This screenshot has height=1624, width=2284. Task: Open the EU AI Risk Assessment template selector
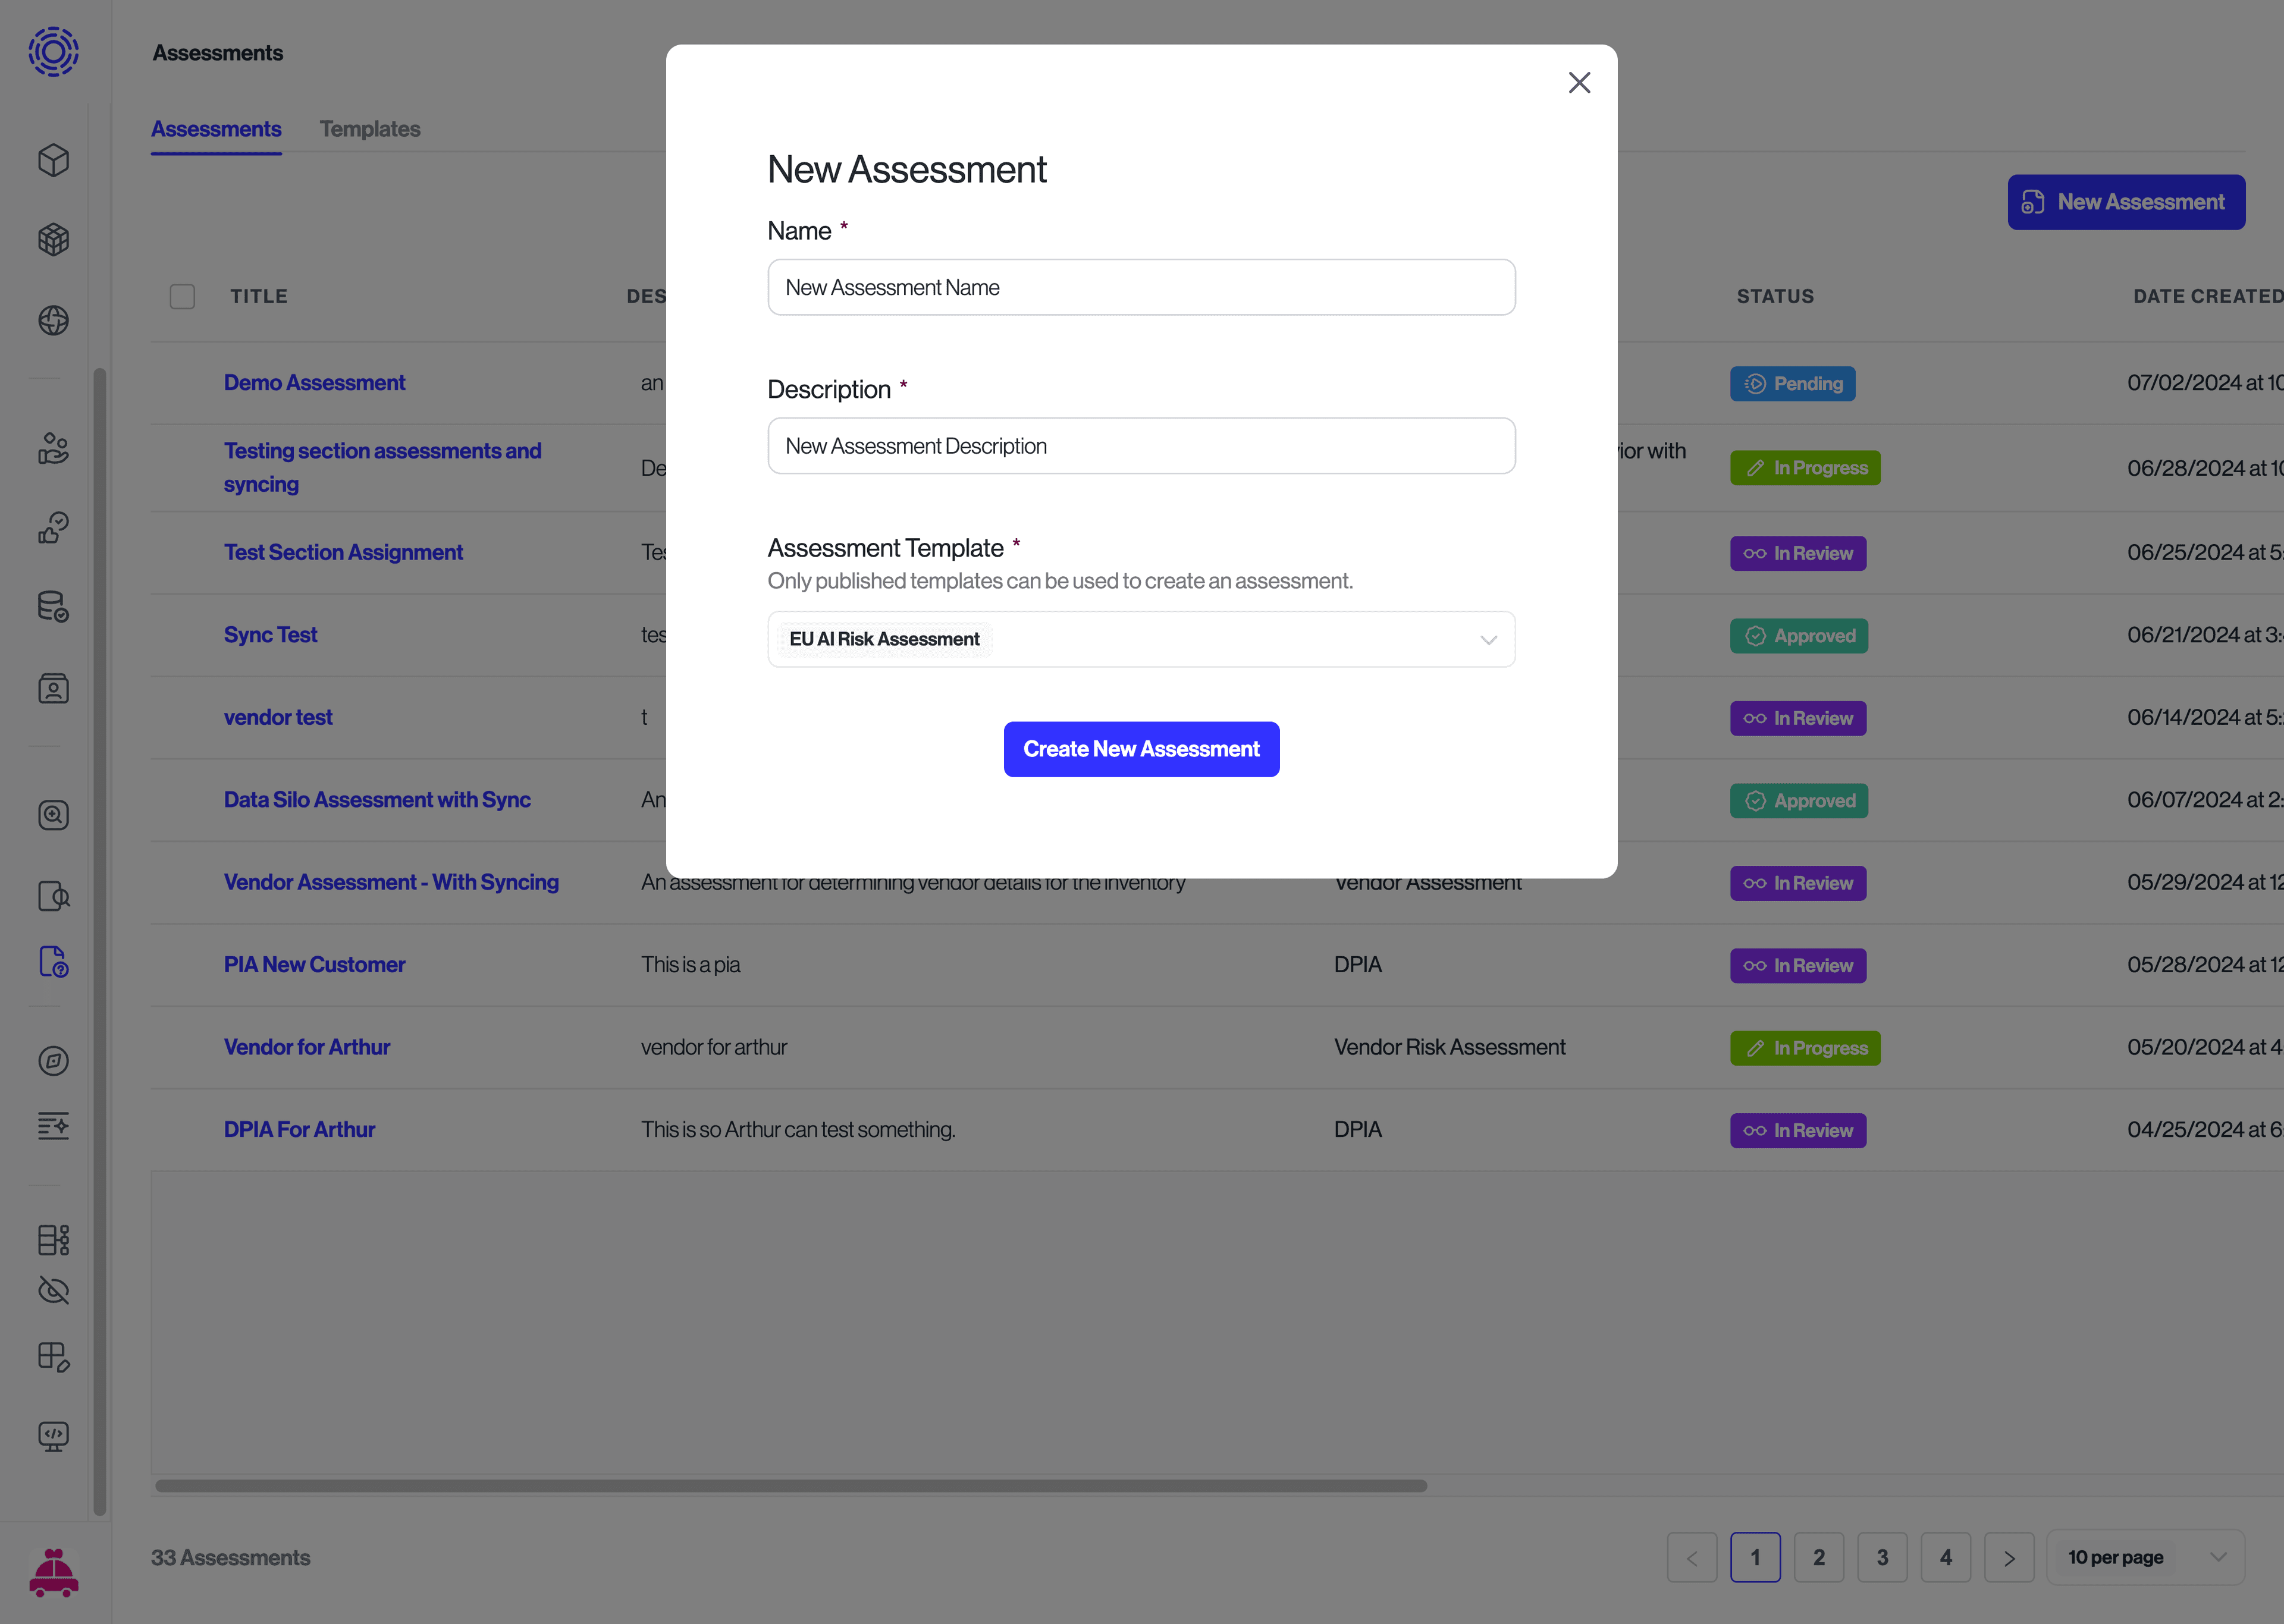point(1141,639)
